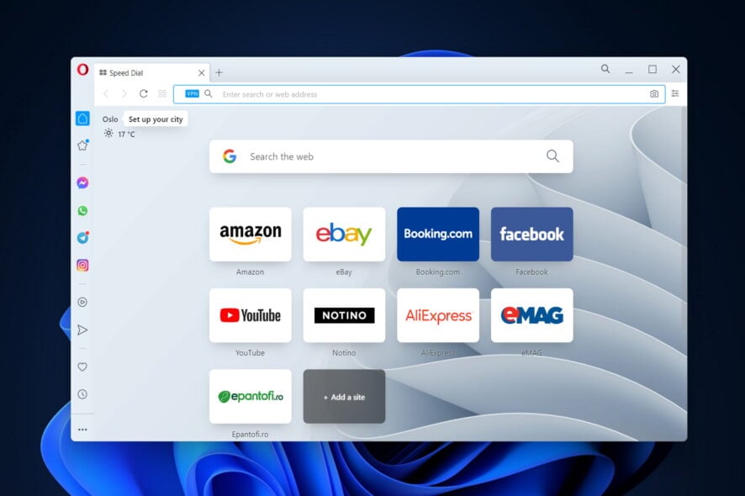Go forward with the forward arrow

click(x=124, y=93)
